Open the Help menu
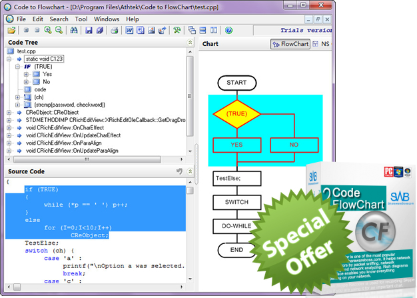417x298 pixels. pyautogui.click(x=132, y=19)
